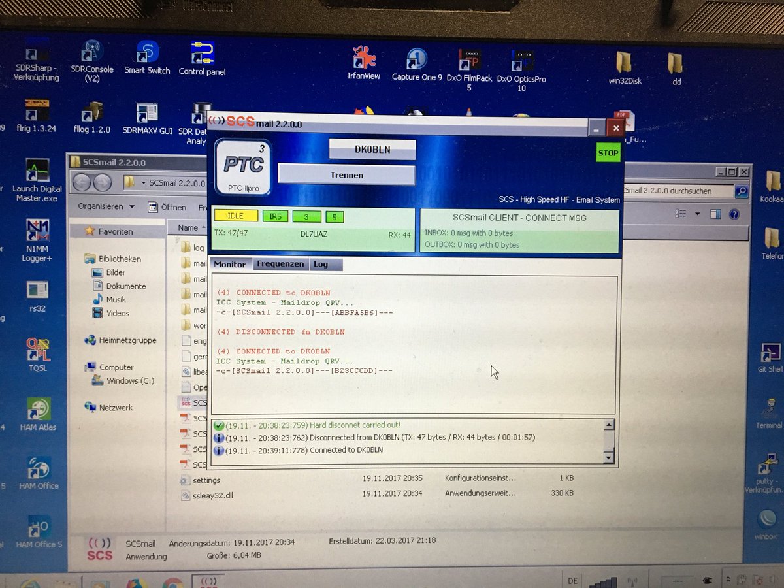
Task: Switch to the Frequenzen tab
Action: coord(280,264)
